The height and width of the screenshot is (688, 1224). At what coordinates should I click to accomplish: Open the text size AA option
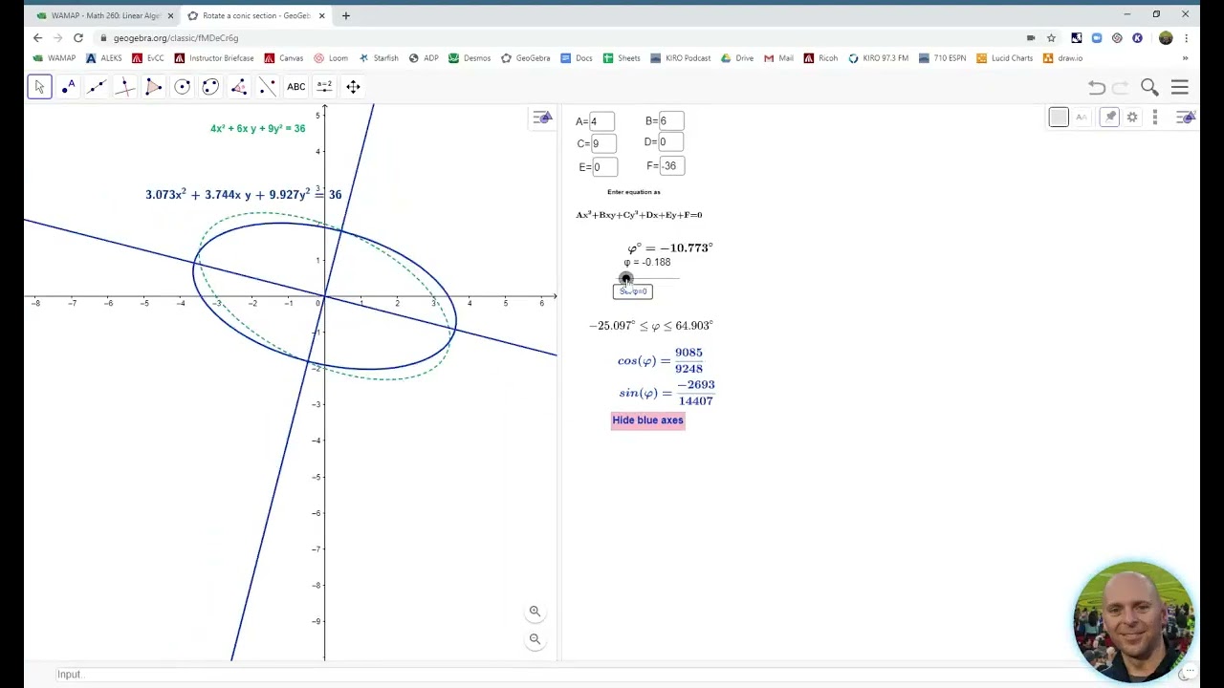pyautogui.click(x=1082, y=118)
